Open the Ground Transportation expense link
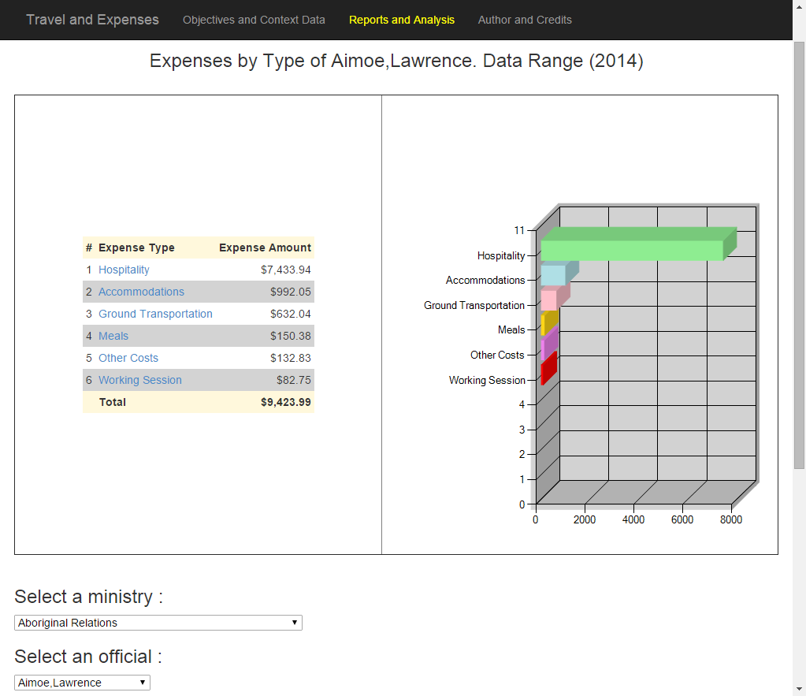This screenshot has height=696, width=806. point(155,314)
